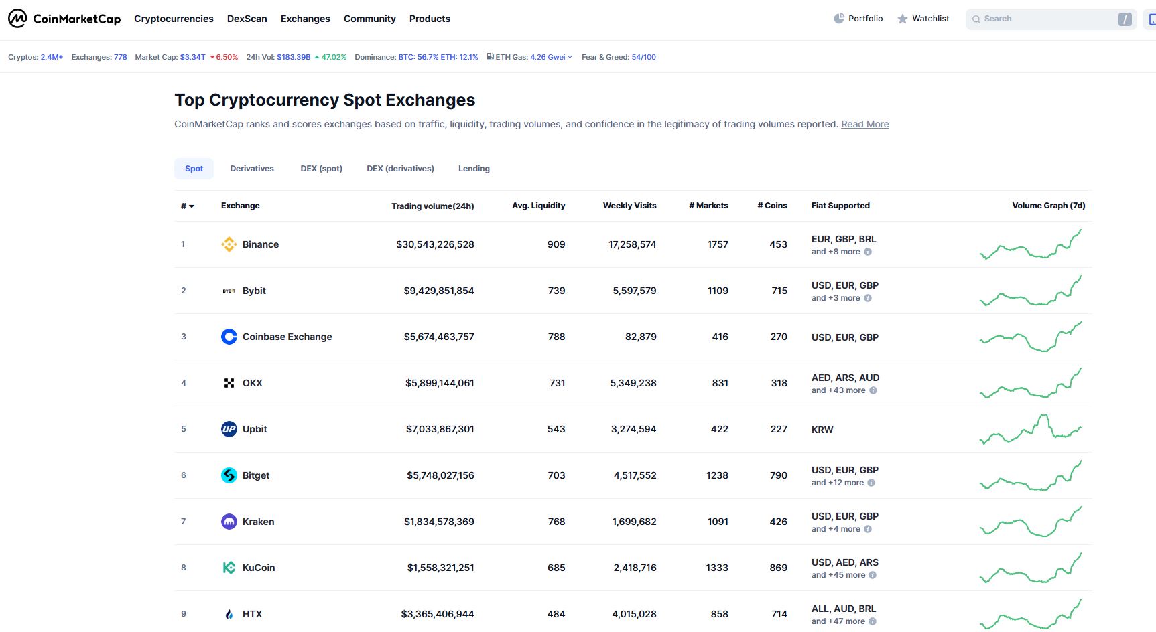Click Binance 7d volume graph
This screenshot has height=632, width=1156.
(x=1031, y=244)
